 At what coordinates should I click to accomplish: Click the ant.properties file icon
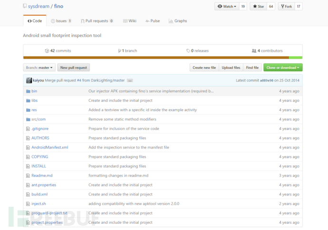click(x=28, y=185)
